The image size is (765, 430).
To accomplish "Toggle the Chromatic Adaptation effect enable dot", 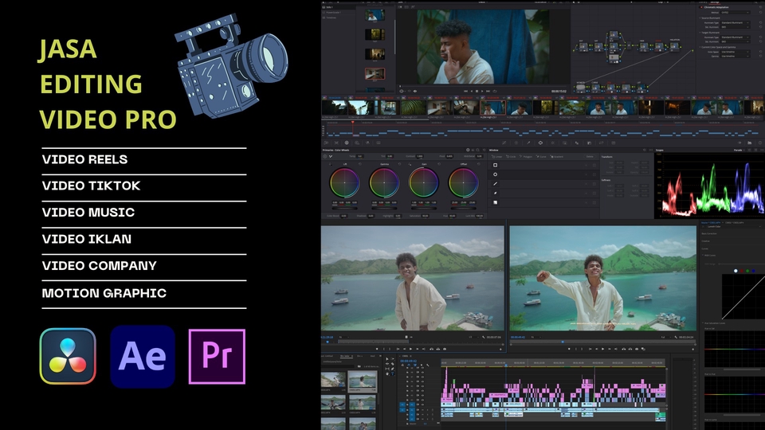I will pos(701,7).
